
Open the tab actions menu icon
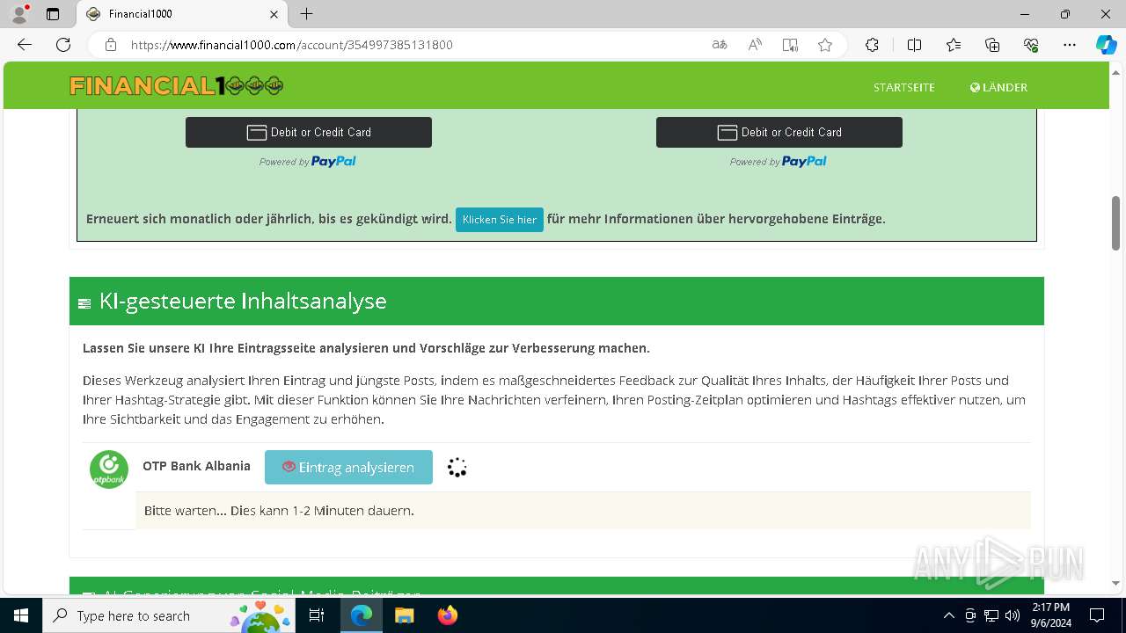coord(53,14)
